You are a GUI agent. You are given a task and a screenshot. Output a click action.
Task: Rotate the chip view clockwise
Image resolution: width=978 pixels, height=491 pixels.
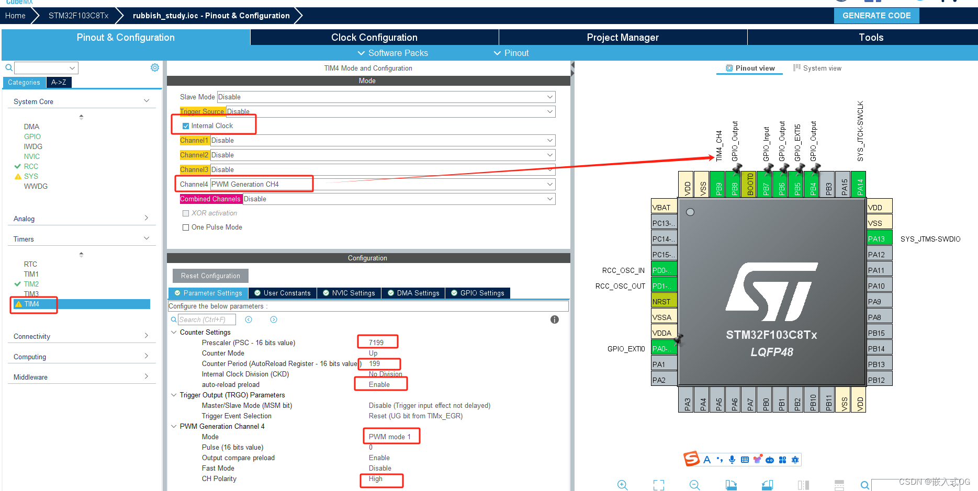coord(731,485)
